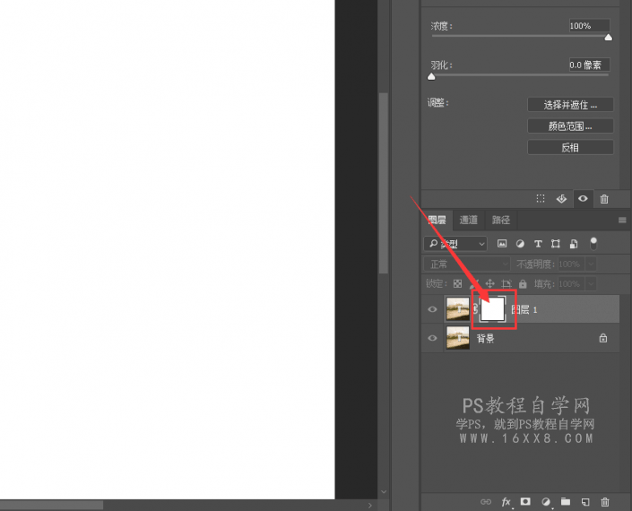
Task: Expand the 填充 slider dropdown arrow
Action: coord(591,283)
